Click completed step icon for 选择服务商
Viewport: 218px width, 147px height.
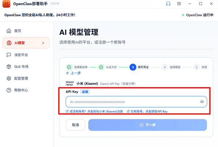click(69, 67)
